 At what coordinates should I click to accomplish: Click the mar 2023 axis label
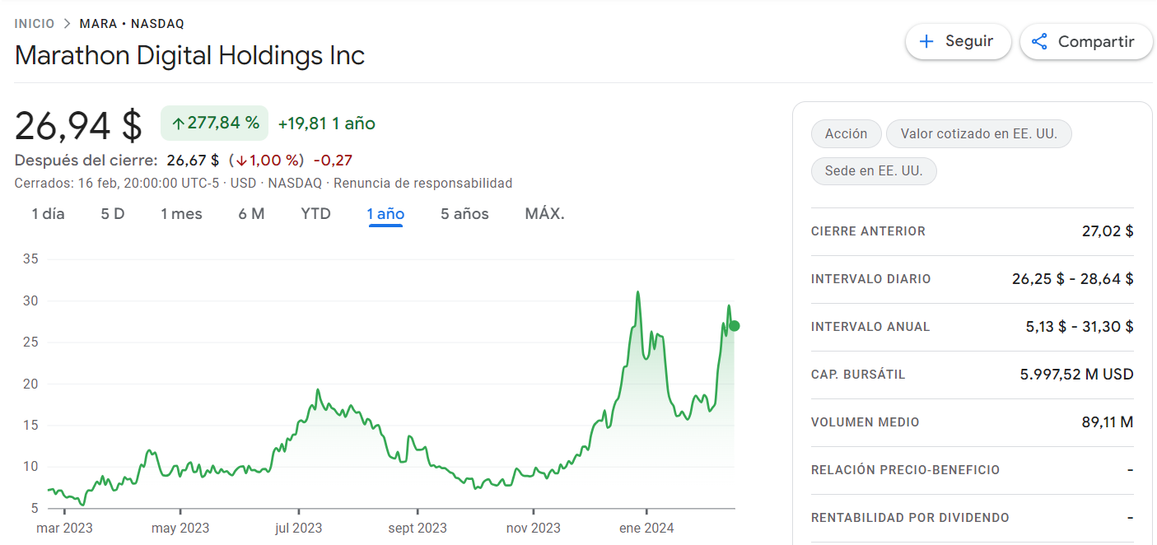pos(64,528)
